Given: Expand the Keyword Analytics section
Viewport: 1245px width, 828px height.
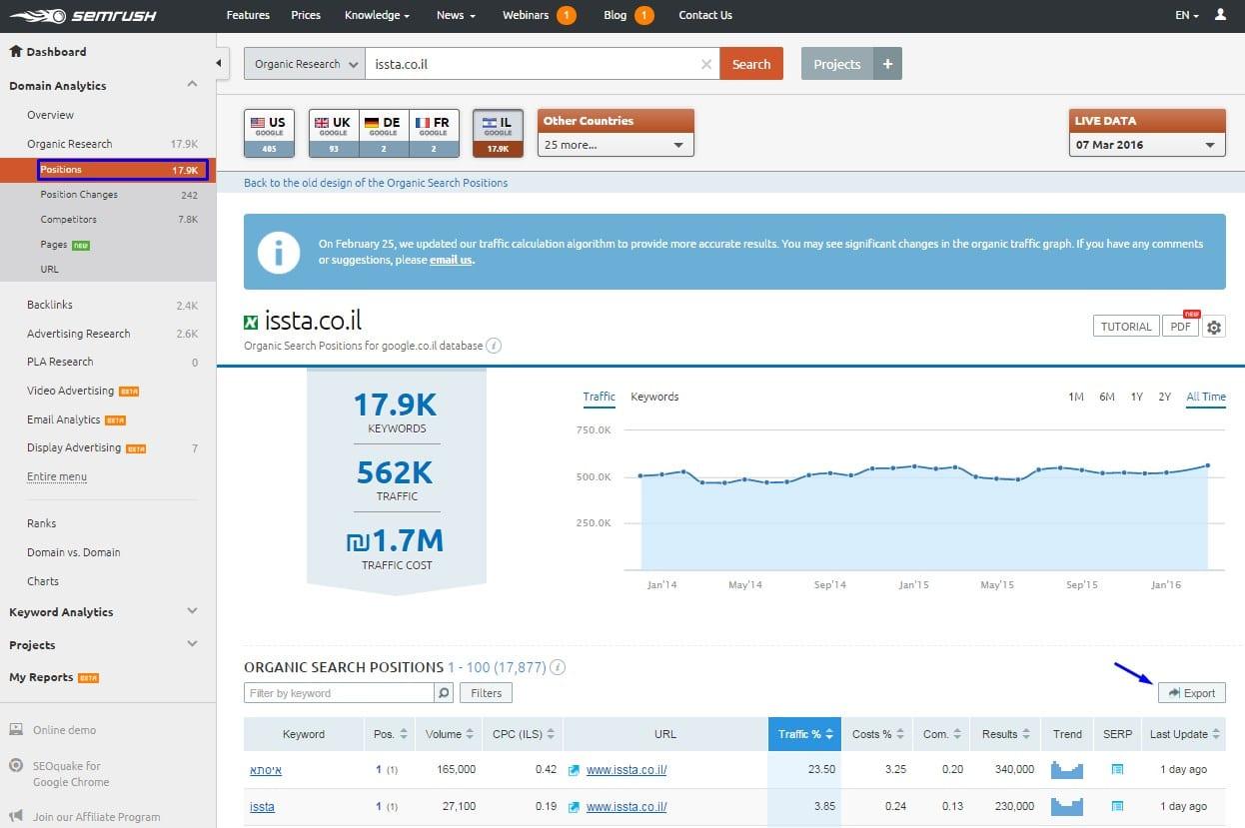Looking at the screenshot, I should coord(193,611).
